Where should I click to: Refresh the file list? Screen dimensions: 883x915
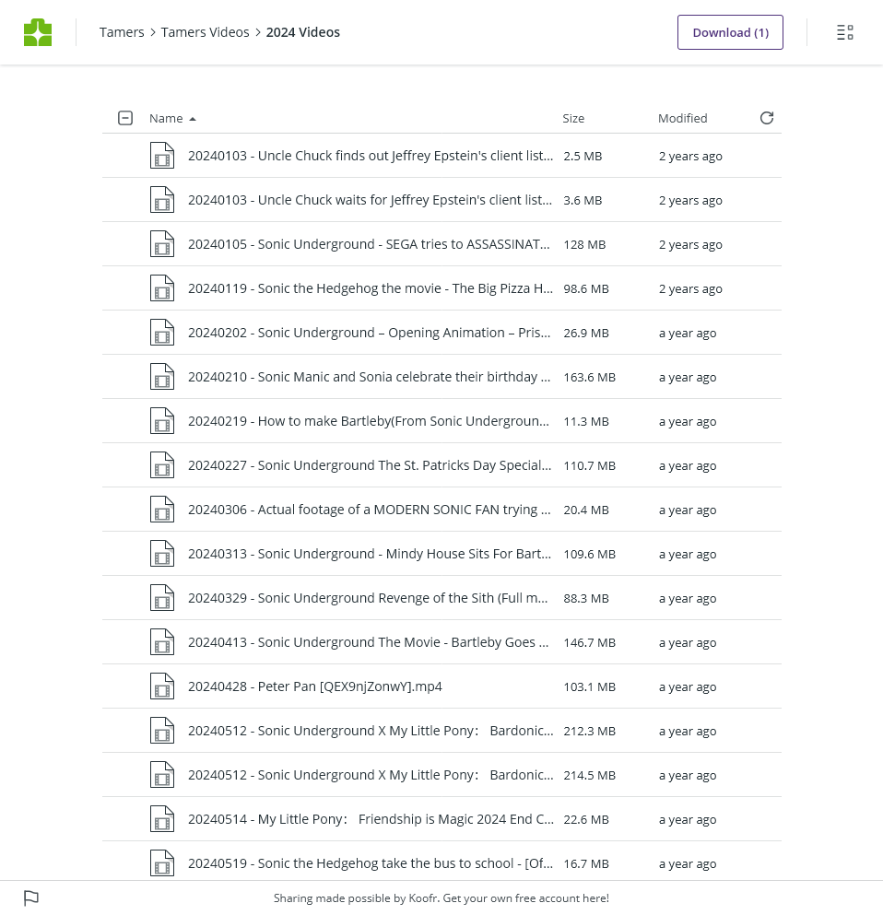tap(767, 118)
